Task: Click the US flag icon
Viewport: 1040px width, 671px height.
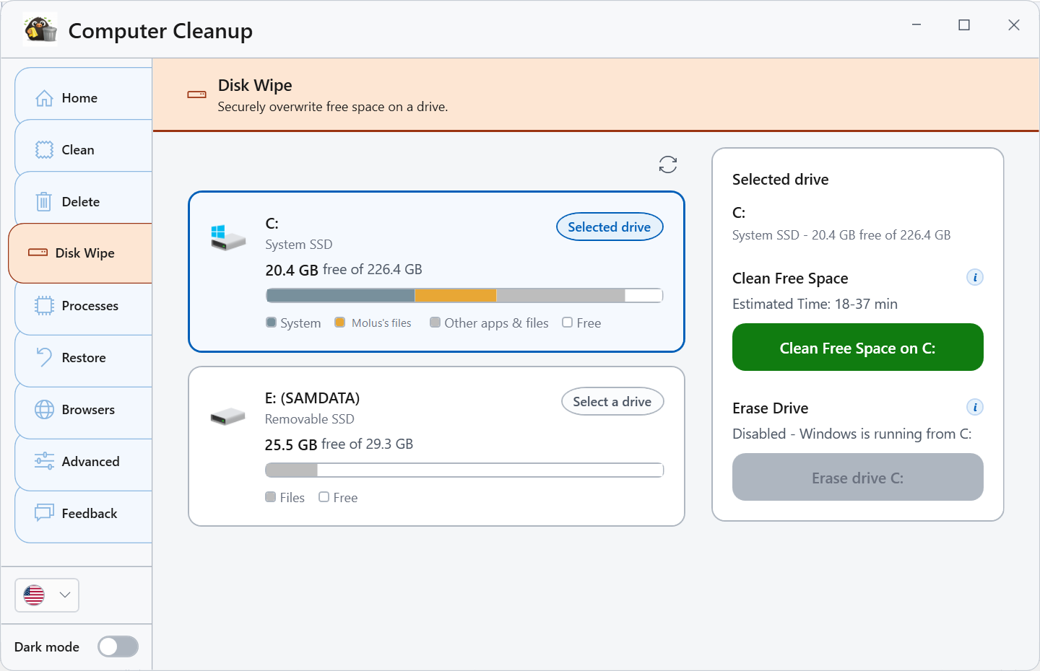Action: click(x=34, y=595)
